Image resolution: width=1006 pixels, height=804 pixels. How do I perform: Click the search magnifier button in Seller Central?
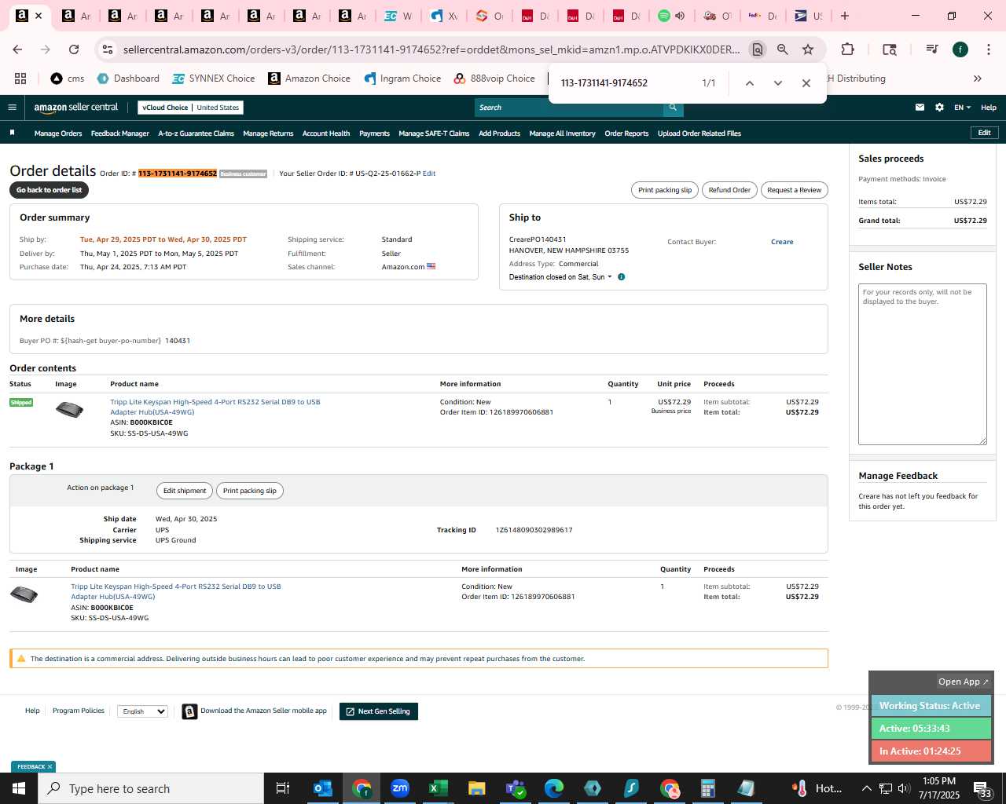(673, 108)
